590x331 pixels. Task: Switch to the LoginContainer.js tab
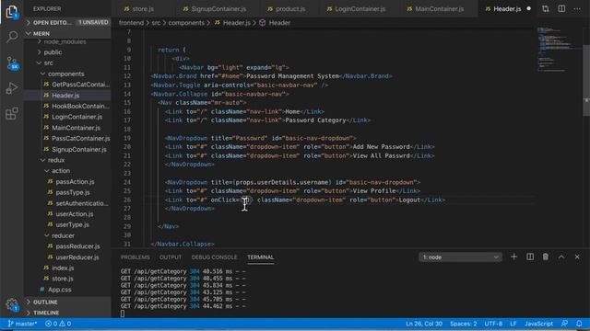[x=360, y=8]
